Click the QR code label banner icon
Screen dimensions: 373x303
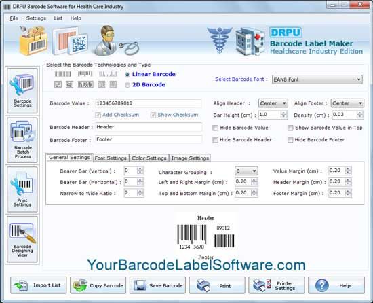70,41
